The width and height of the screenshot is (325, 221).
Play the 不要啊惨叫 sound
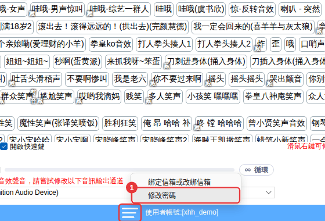pos(87,79)
